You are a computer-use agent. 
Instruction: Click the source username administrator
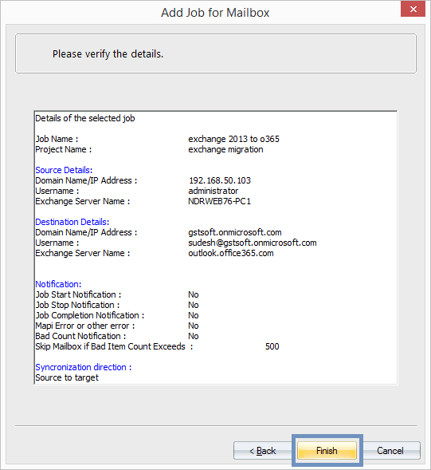213,191
